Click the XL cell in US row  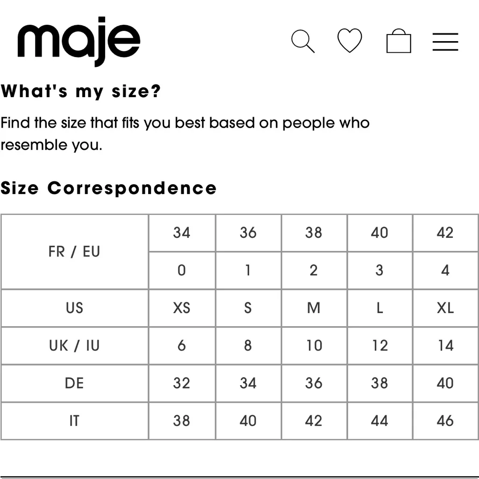tap(445, 308)
